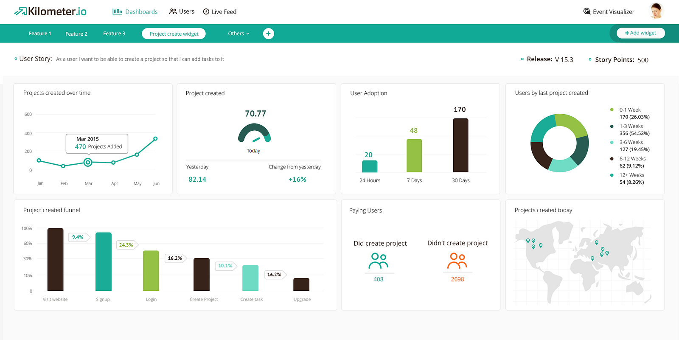679x340 pixels.
Task: Click the 12+ Weeks legend color dot
Action: click(612, 175)
